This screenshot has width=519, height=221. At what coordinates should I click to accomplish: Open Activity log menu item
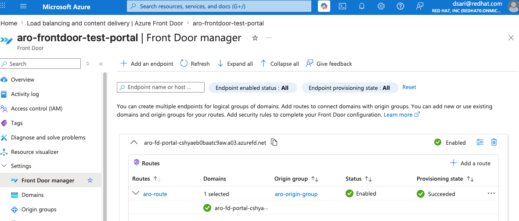click(x=25, y=94)
